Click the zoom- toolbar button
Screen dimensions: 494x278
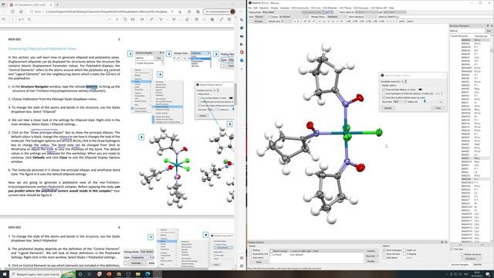pyautogui.click(x=402, y=21)
